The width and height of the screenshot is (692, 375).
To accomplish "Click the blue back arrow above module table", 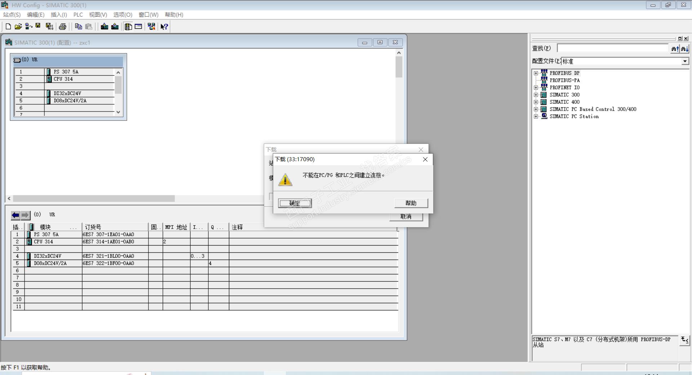I will [15, 215].
